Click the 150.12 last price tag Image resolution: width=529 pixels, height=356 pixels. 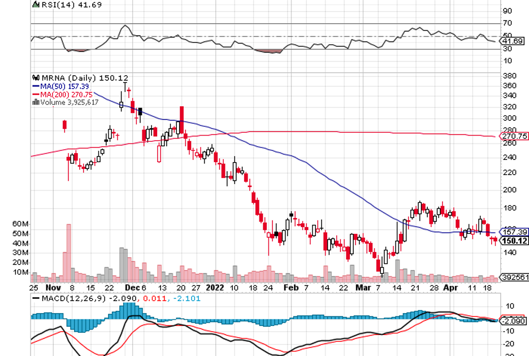click(x=514, y=241)
